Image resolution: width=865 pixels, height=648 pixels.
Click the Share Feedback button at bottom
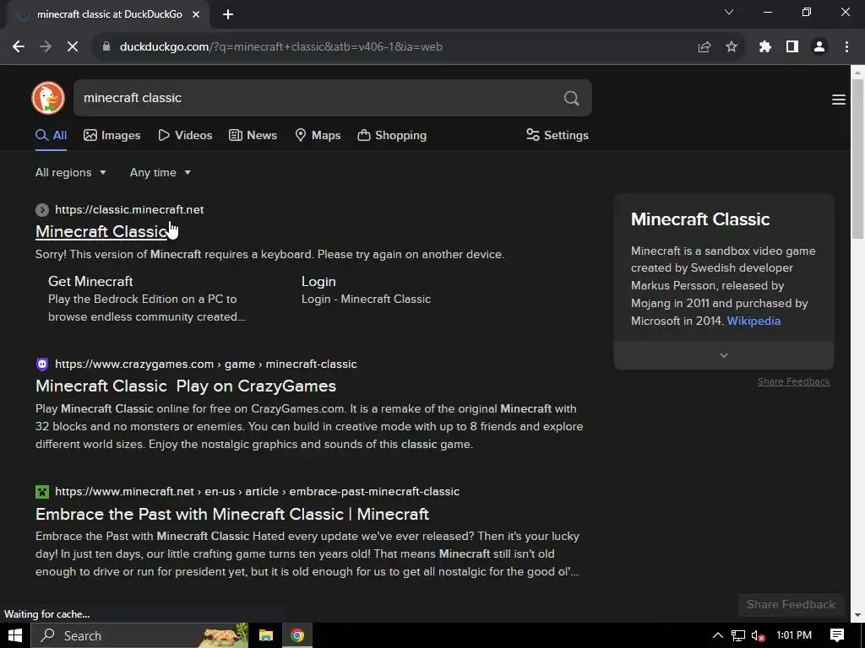click(x=791, y=605)
